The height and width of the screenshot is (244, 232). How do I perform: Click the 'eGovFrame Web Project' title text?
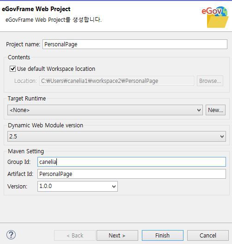(36, 9)
